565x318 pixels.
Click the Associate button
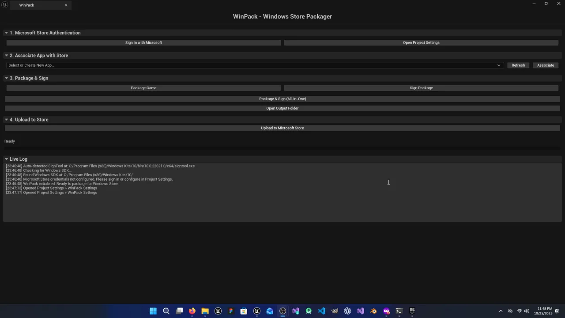coord(546,65)
